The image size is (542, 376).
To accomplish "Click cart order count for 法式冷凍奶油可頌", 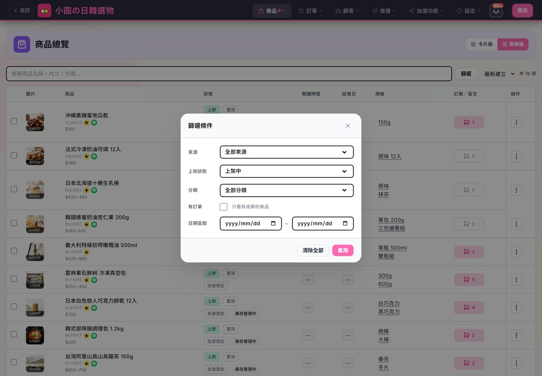I will pyautogui.click(x=469, y=156).
